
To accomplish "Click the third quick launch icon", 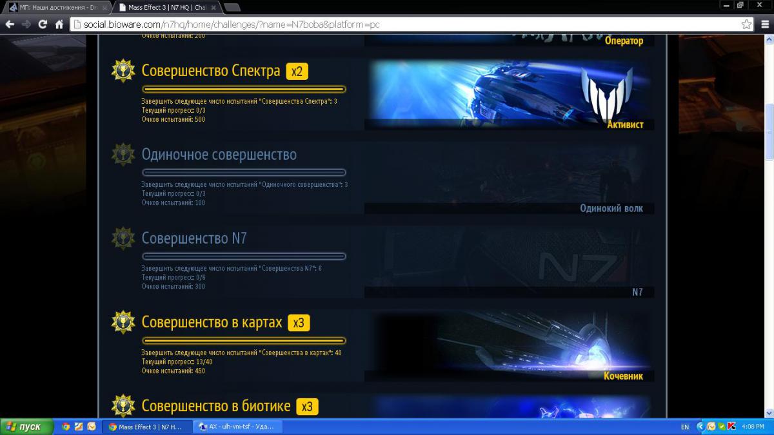I will (x=91, y=427).
